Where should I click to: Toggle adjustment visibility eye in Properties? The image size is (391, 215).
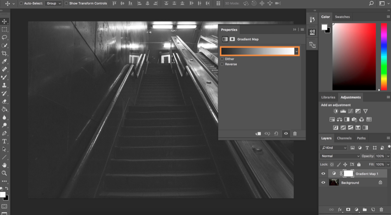(x=286, y=134)
